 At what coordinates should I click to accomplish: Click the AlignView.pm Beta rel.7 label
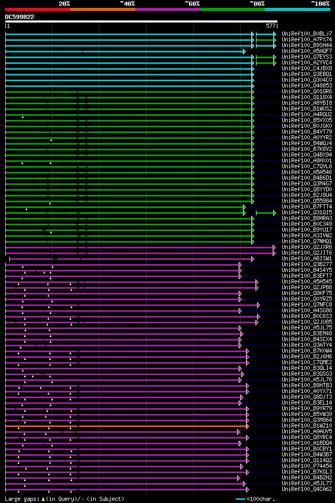point(247,18)
